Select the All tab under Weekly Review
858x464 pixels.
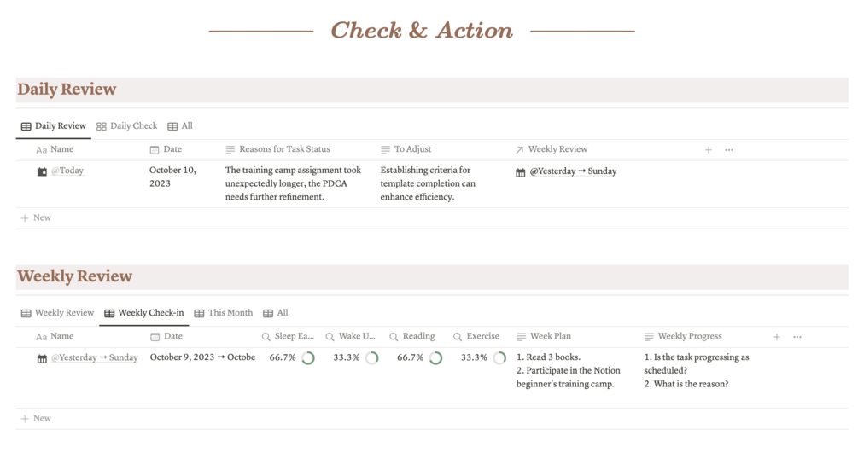tap(276, 313)
